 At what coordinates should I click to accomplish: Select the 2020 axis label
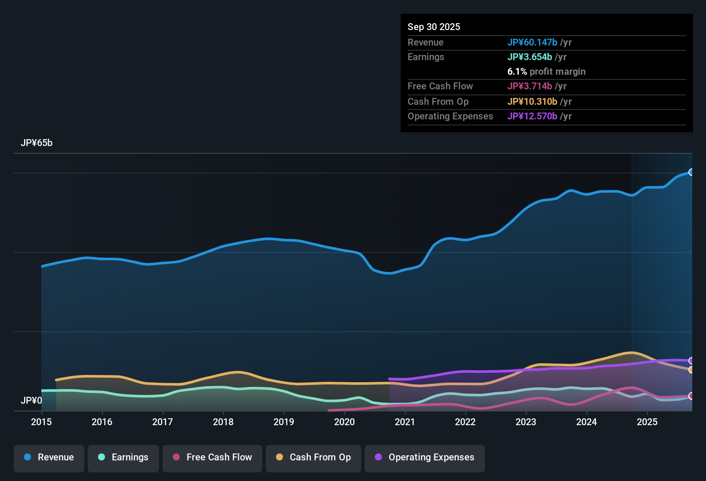344,422
